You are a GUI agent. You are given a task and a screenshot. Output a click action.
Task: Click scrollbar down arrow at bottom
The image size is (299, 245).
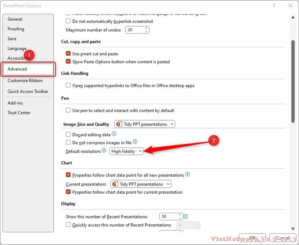coord(293,229)
